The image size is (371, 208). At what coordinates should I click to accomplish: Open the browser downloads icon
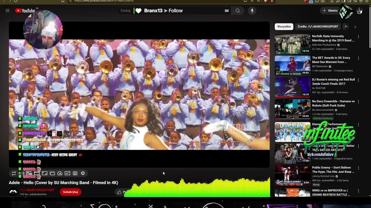[x=332, y=1]
